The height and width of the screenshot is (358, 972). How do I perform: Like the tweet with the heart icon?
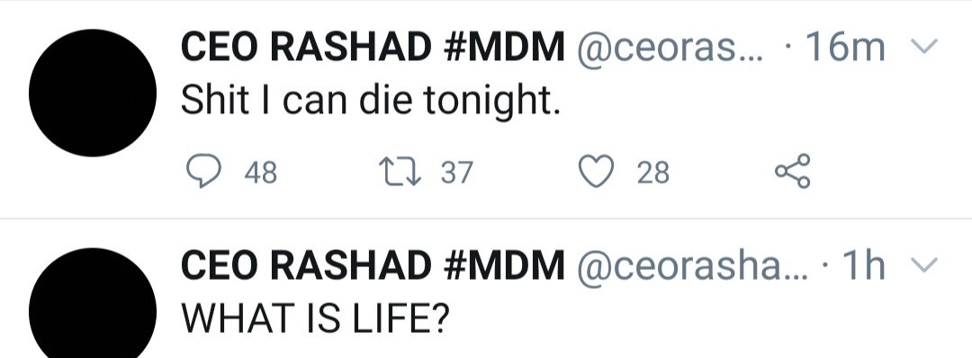click(596, 172)
